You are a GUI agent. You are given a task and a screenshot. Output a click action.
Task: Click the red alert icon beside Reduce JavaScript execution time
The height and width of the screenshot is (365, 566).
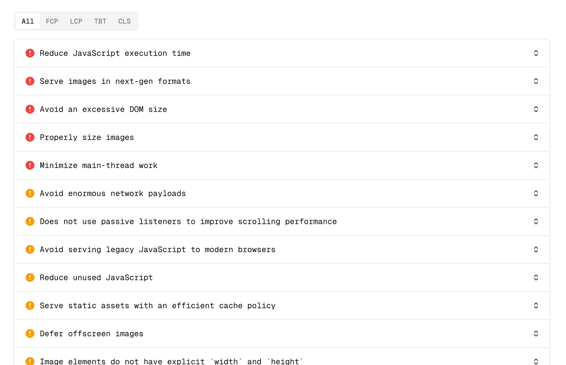point(30,53)
